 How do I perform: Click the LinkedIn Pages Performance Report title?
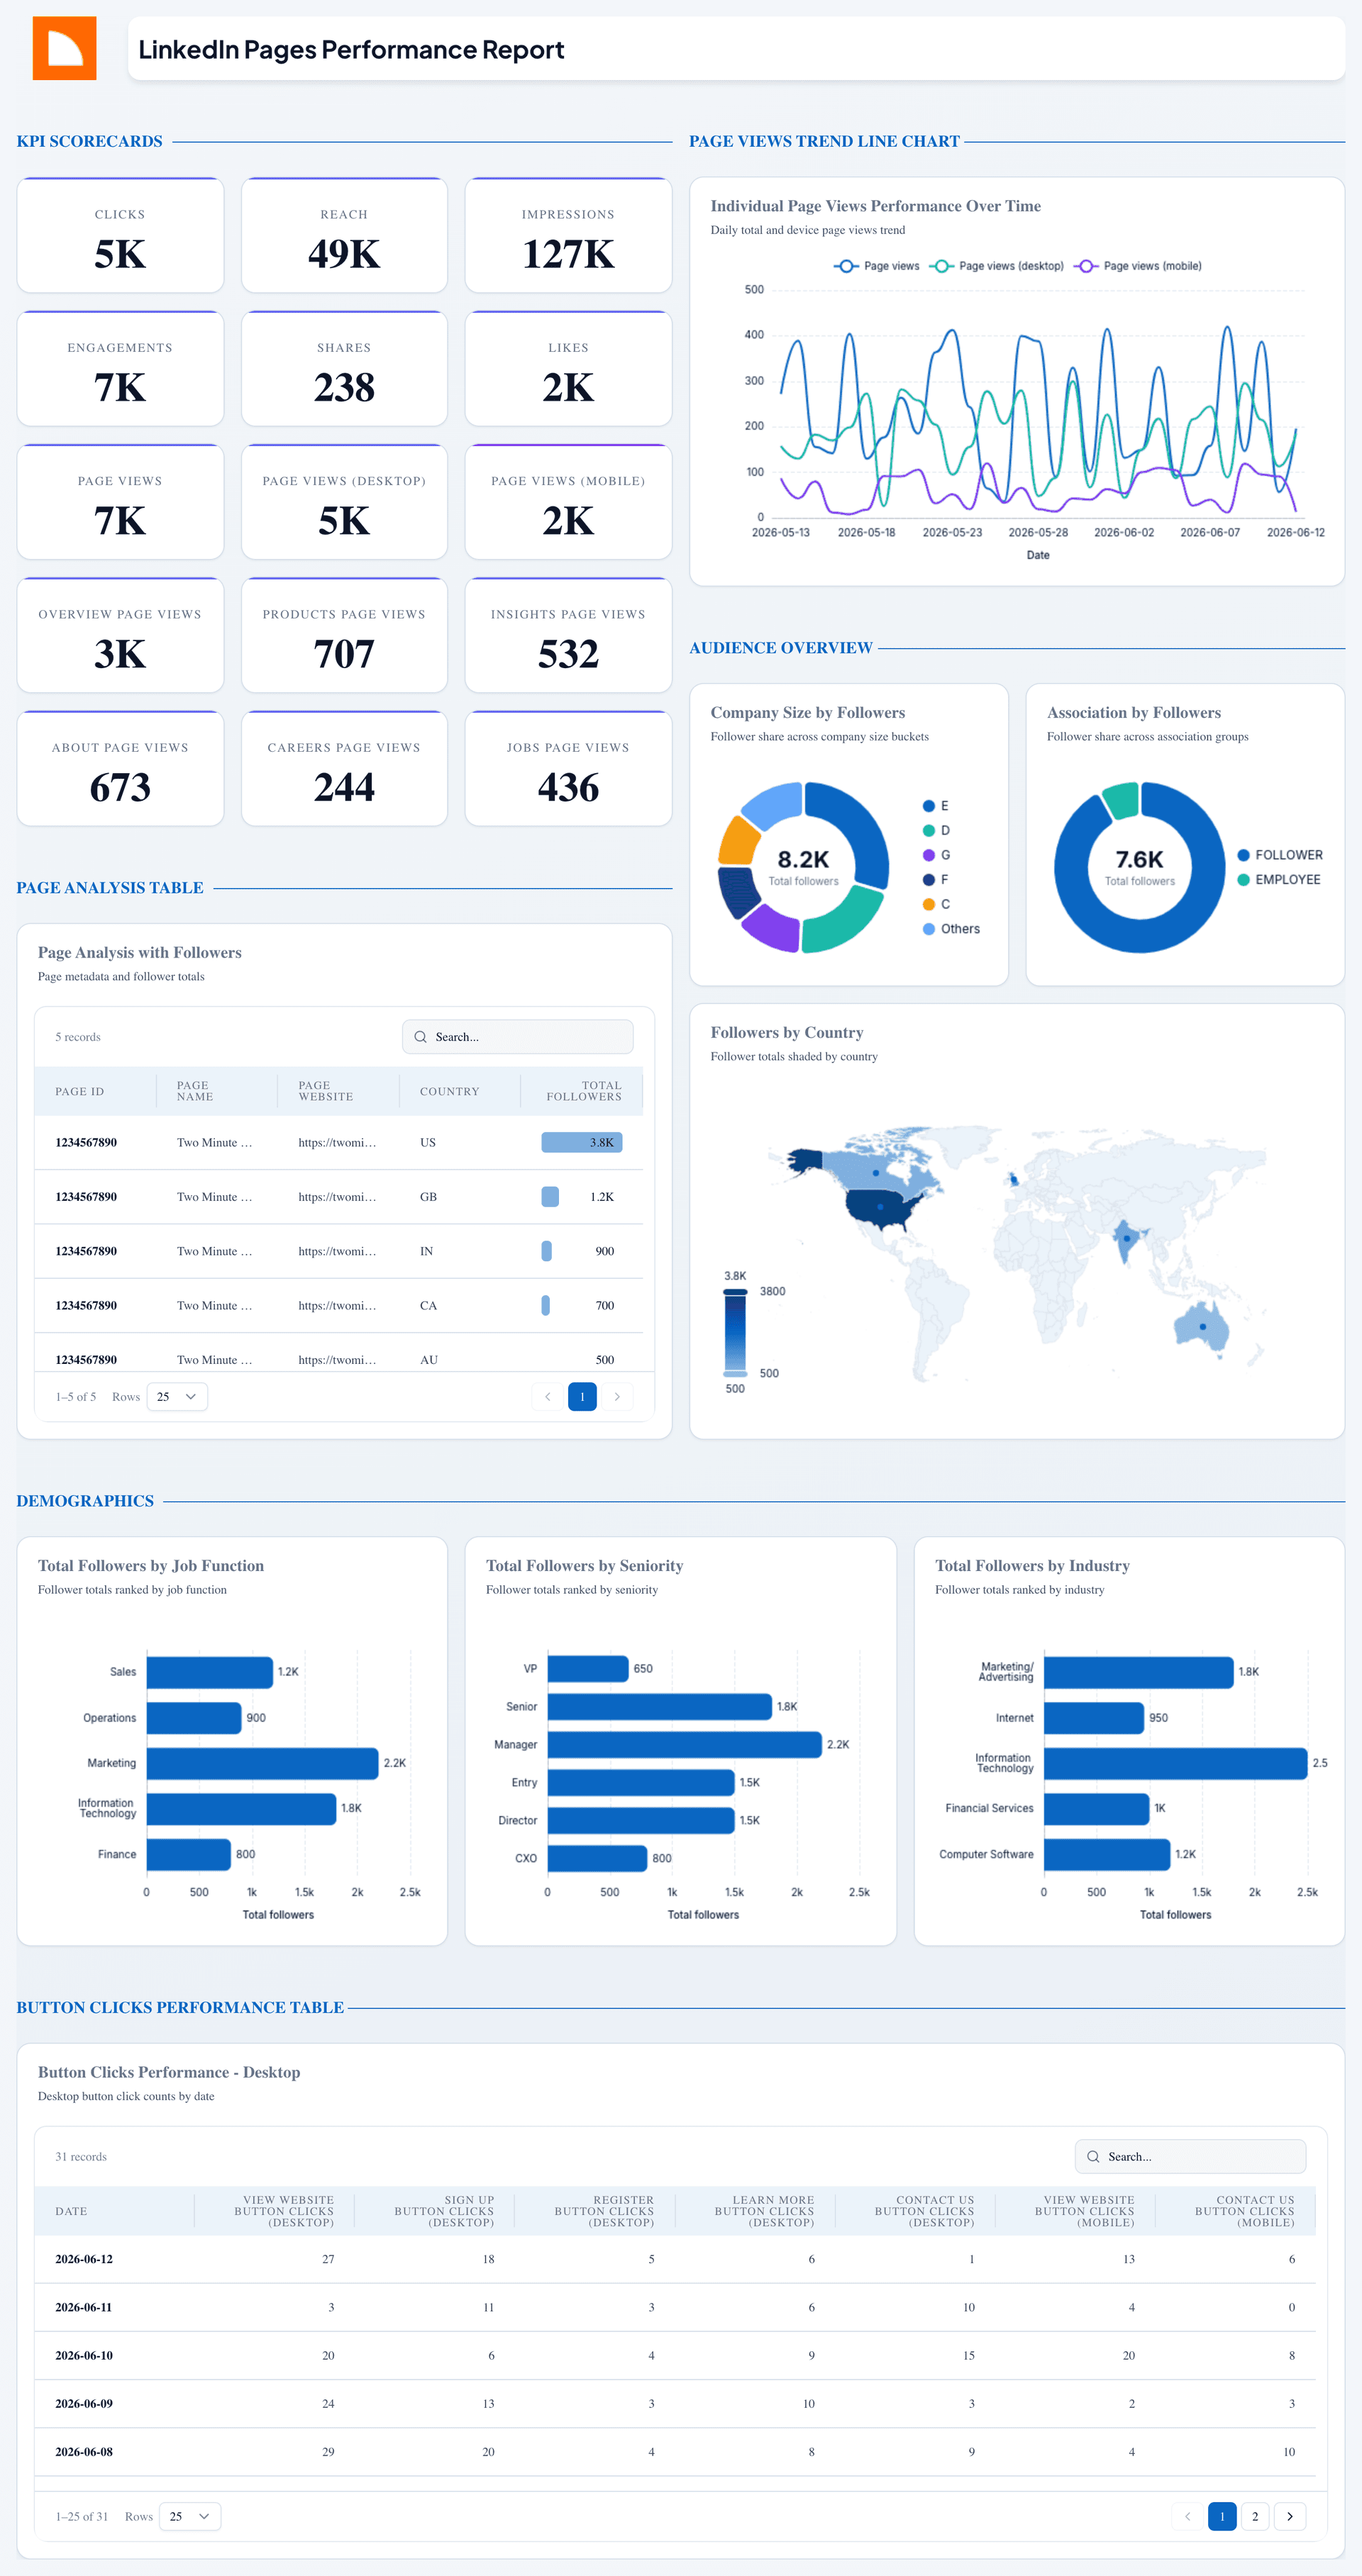pyautogui.click(x=351, y=49)
